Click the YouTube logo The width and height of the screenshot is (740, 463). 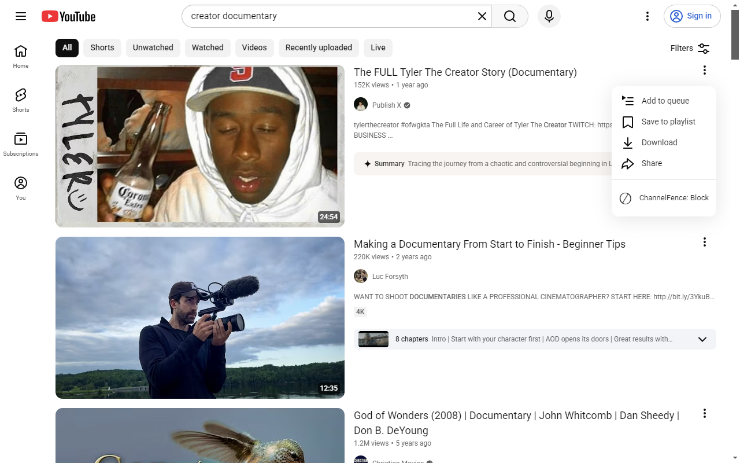pyautogui.click(x=68, y=16)
